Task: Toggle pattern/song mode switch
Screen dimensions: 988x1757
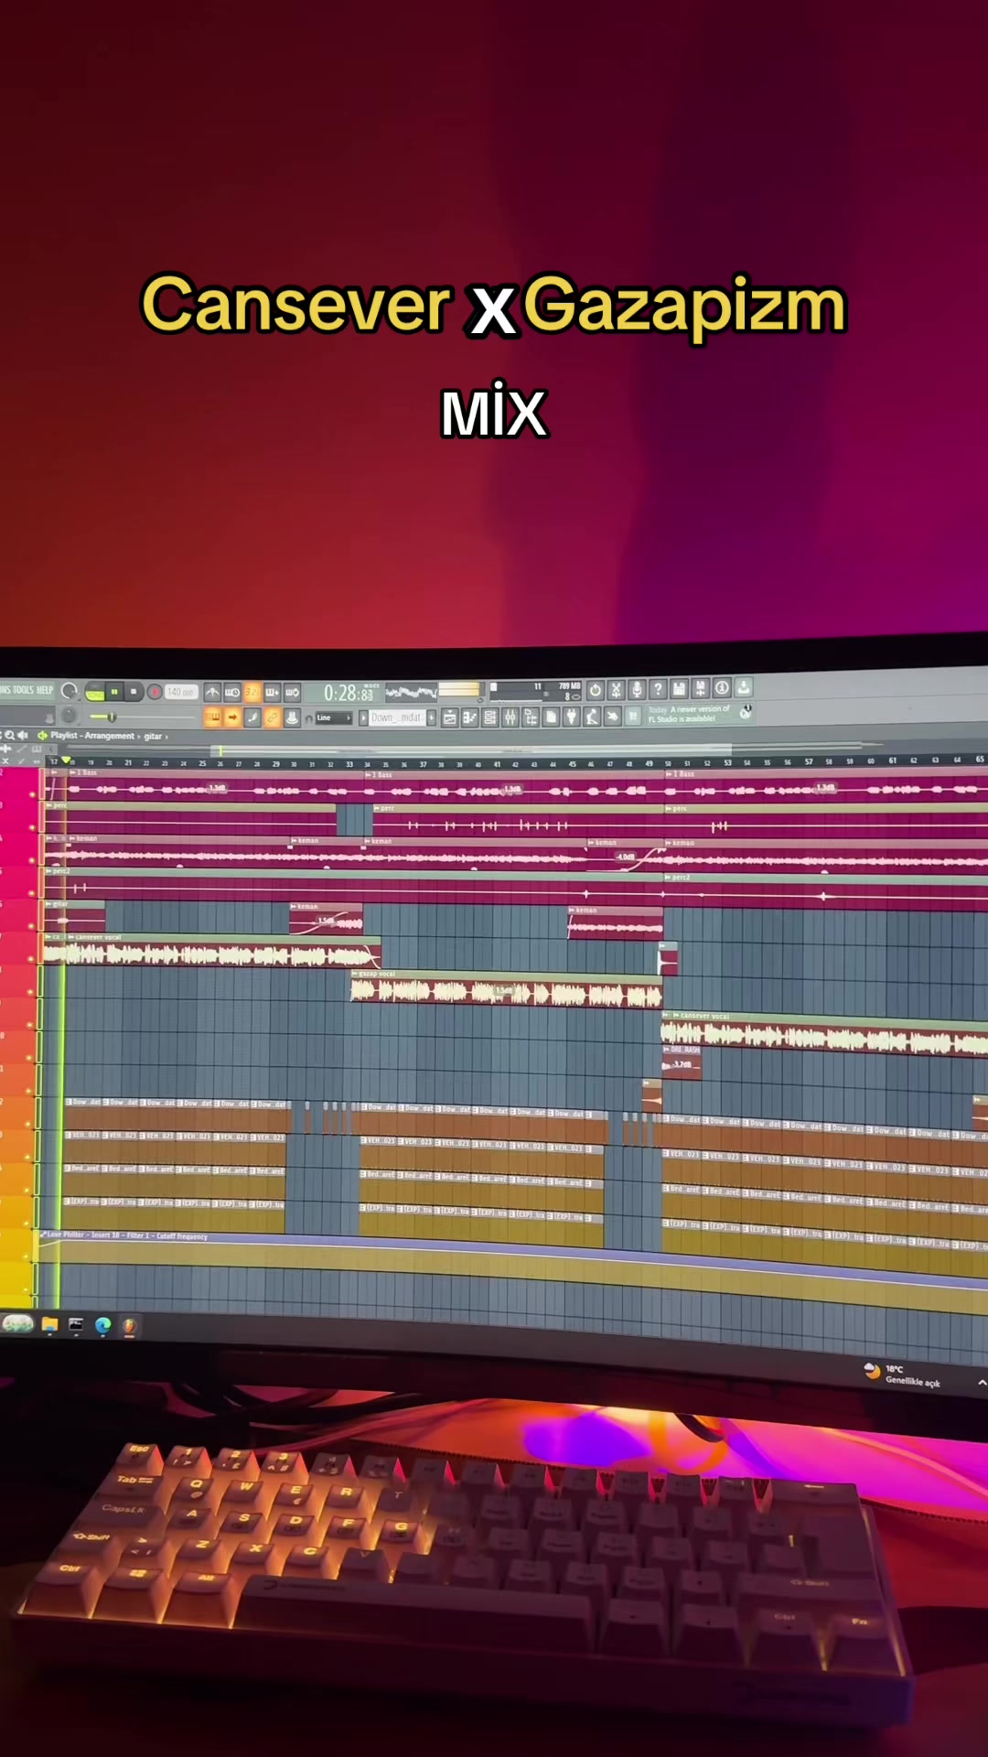Action: pyautogui.click(x=95, y=691)
